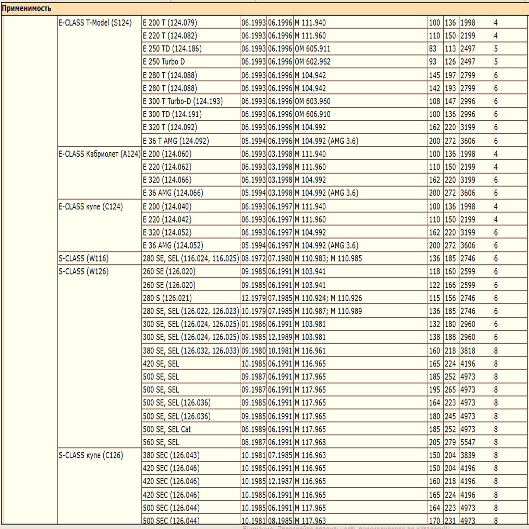Image resolution: width=529 pixels, height=529 pixels.
Task: Click the M 110.924; M 110.926 engine cell
Action: point(361,298)
